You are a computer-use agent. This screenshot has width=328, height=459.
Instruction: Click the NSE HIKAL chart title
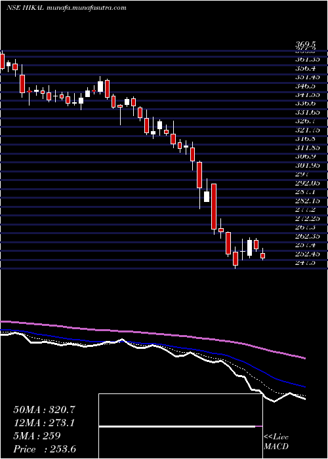click(x=25, y=8)
